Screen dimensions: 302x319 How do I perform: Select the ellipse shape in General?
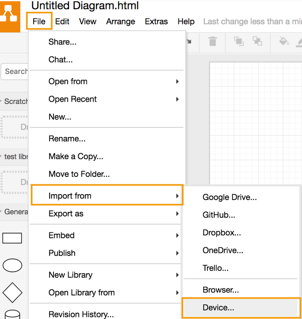tap(12, 265)
